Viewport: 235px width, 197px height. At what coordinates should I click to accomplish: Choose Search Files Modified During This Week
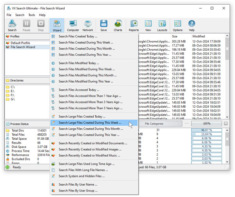pos(94,69)
